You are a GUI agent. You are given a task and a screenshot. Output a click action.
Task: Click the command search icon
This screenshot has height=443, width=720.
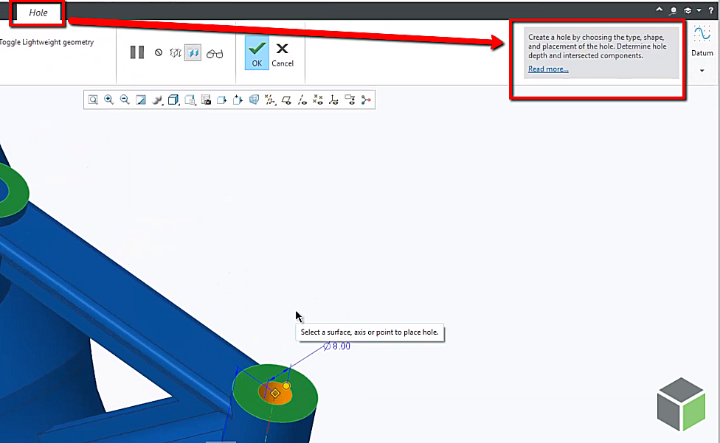click(674, 10)
